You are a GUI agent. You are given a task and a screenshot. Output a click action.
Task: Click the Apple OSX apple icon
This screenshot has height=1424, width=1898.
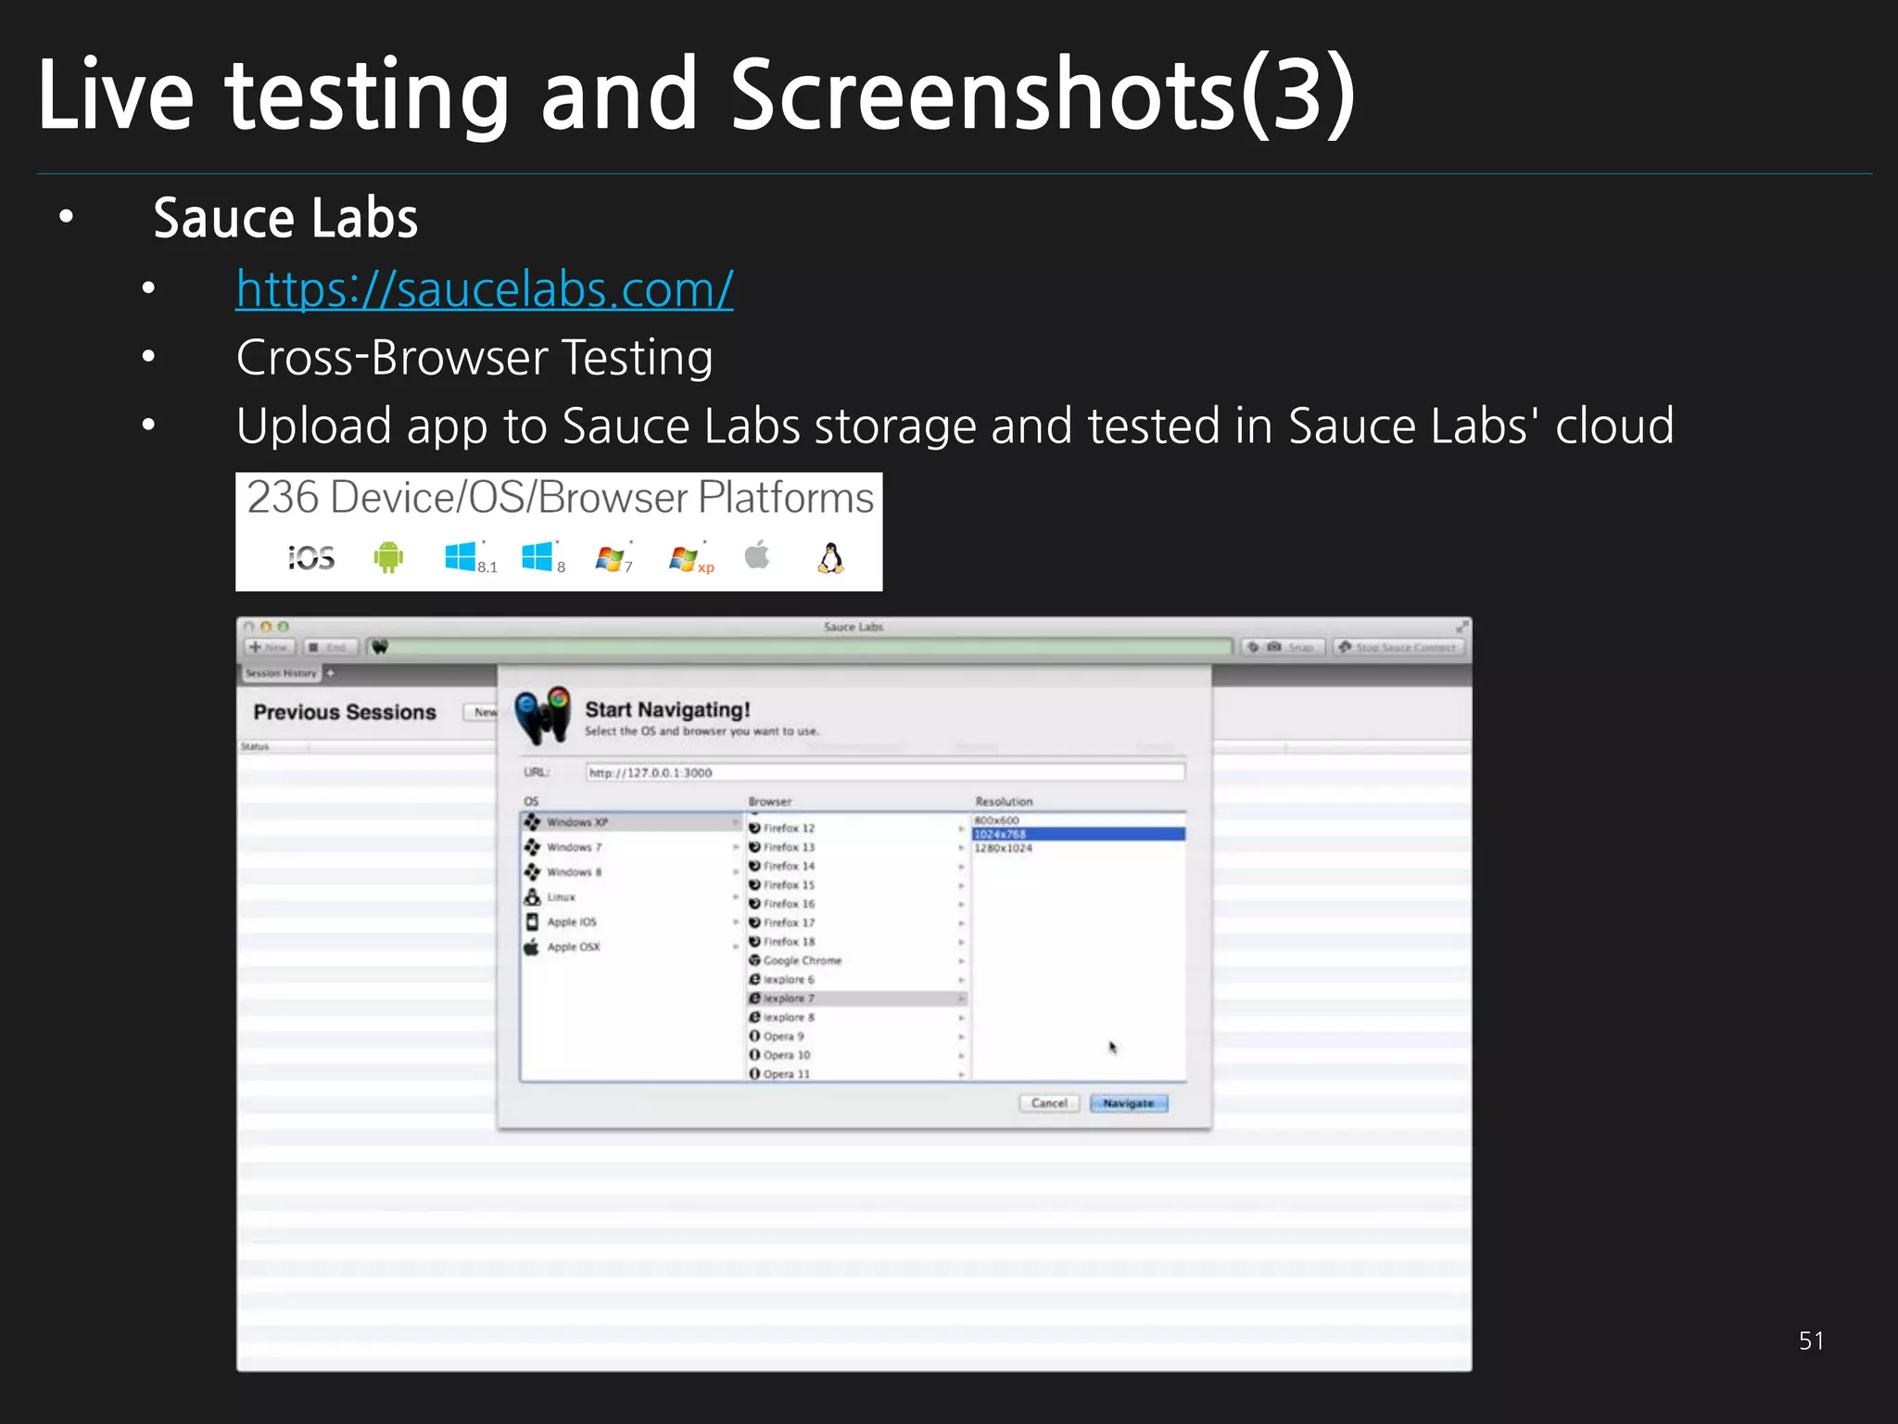coord(532,947)
